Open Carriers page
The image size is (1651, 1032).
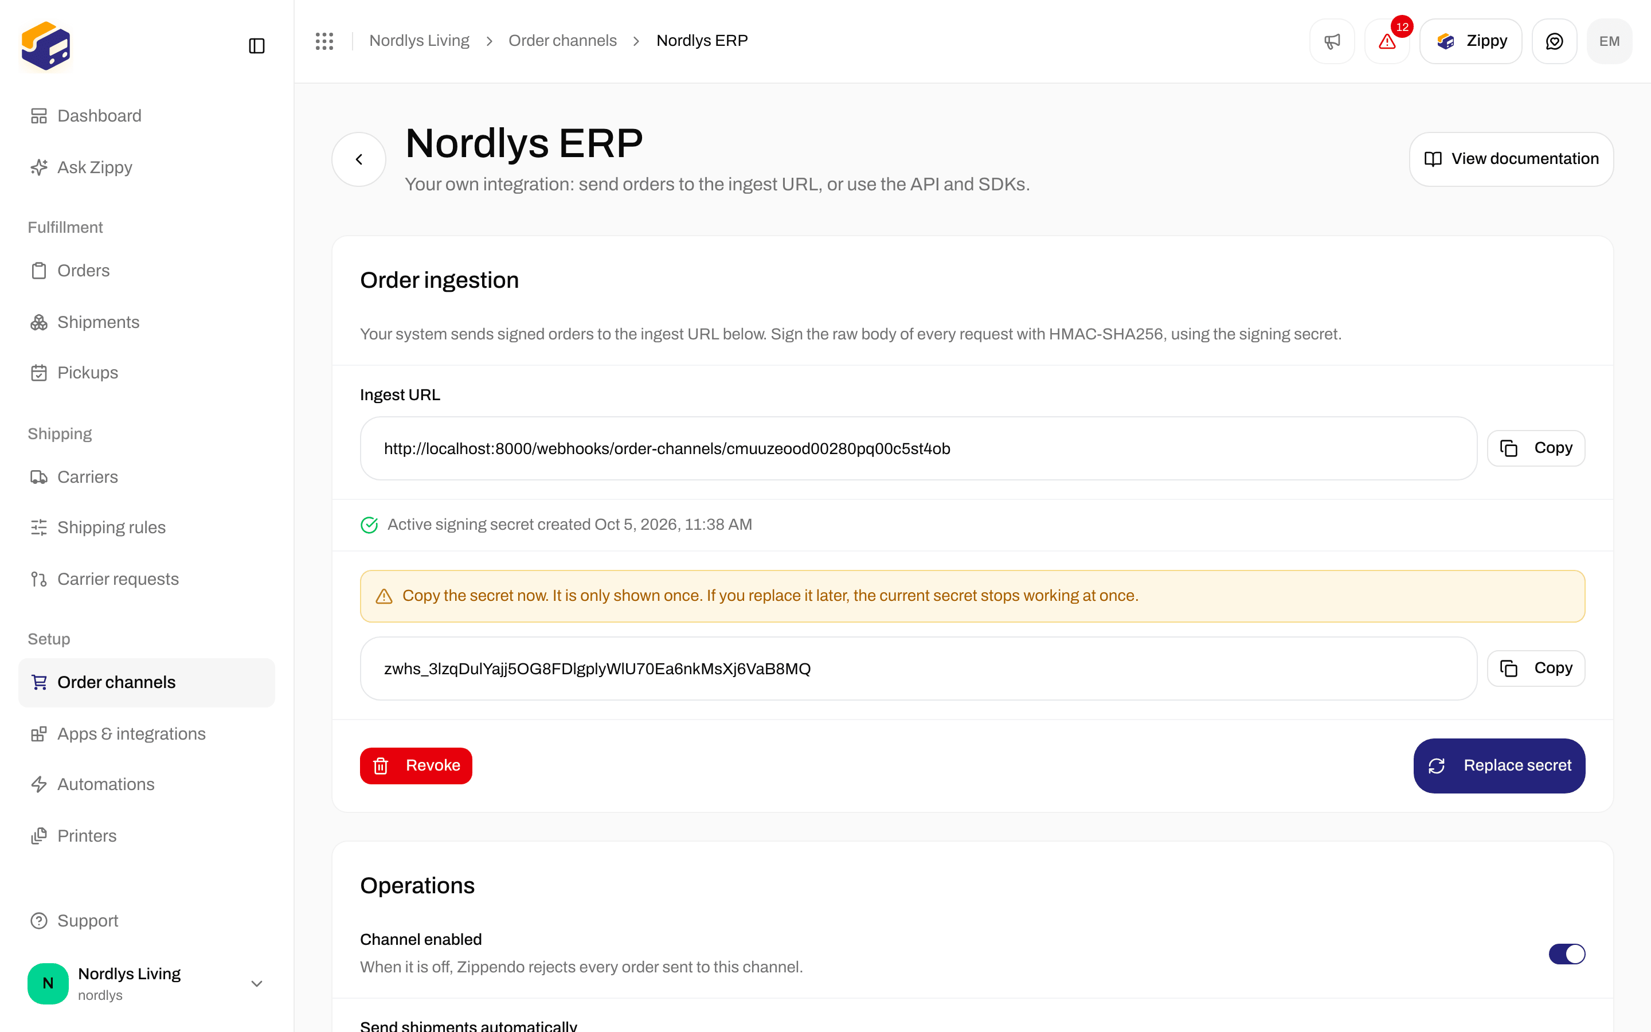[x=147, y=477]
